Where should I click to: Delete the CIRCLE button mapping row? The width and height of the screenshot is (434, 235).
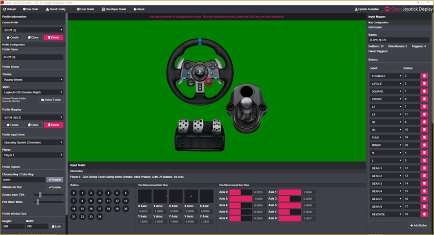click(424, 84)
